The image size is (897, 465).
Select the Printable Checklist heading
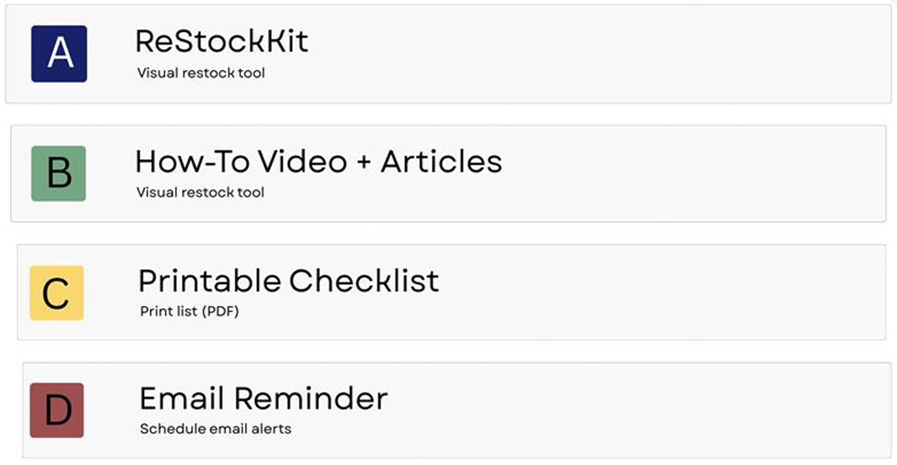(288, 281)
